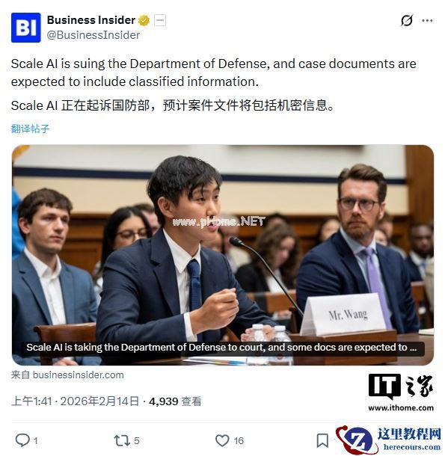445x456 pixels.
Task: Click the reply comment bubble icon
Action: point(22,440)
